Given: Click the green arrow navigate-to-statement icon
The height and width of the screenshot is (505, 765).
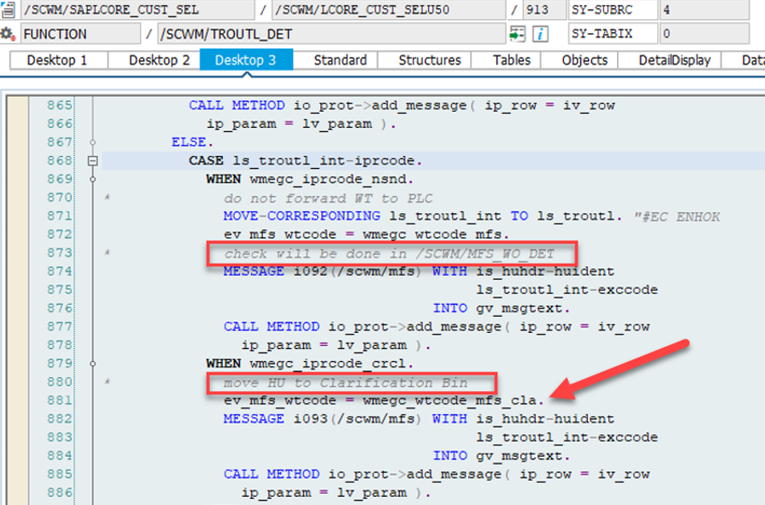Looking at the screenshot, I should tap(517, 34).
